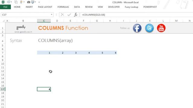Click the table format pen icon
The height and width of the screenshot is (108, 193).
tap(33, 2)
